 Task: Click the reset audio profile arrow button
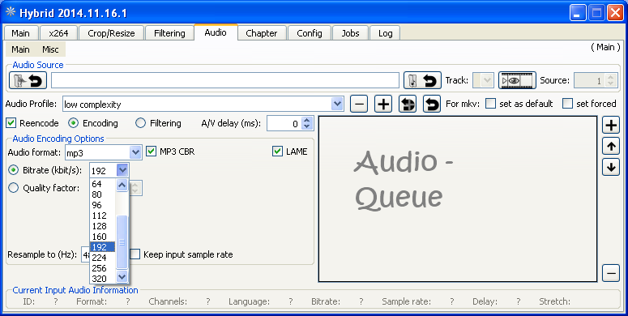click(x=432, y=105)
